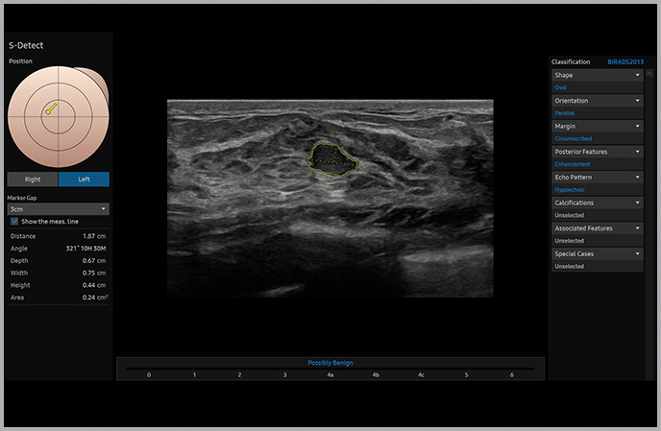Select category 4a on the BI-RADS scale
The width and height of the screenshot is (661, 431).
point(330,374)
